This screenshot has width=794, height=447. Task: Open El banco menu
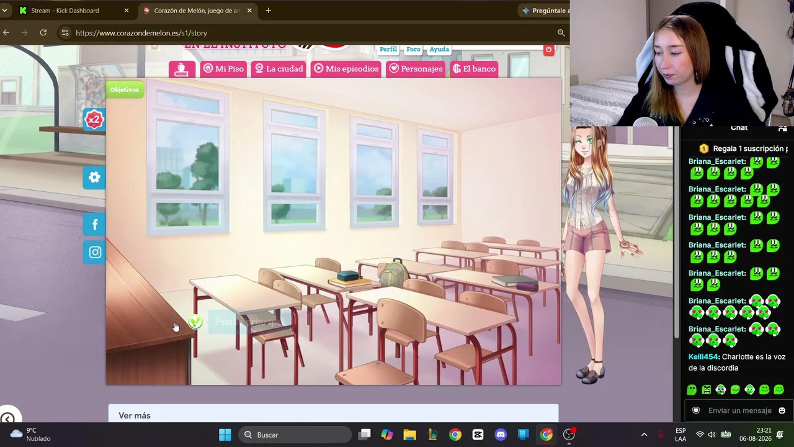click(475, 69)
